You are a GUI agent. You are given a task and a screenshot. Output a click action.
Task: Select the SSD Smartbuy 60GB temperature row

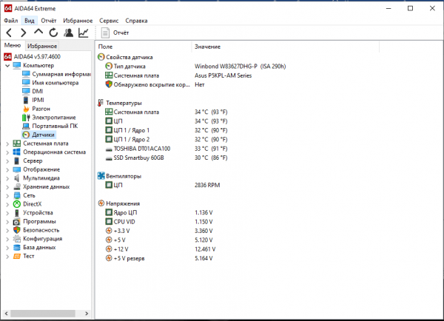pyautogui.click(x=166, y=158)
